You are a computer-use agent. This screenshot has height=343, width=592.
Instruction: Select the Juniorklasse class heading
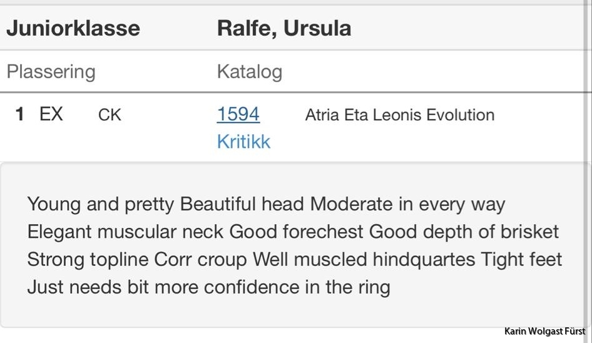pos(73,28)
